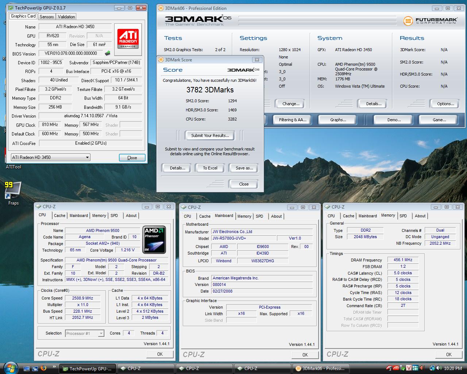This screenshot has width=467, height=374.
Task: Click the AMD Phenom 9500 name value
Action: [x=103, y=230]
